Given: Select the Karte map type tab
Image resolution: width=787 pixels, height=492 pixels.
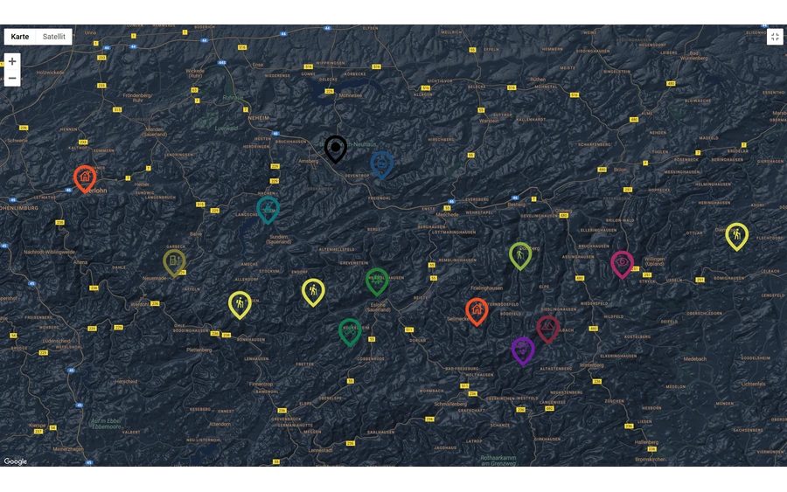Looking at the screenshot, I should [20, 37].
